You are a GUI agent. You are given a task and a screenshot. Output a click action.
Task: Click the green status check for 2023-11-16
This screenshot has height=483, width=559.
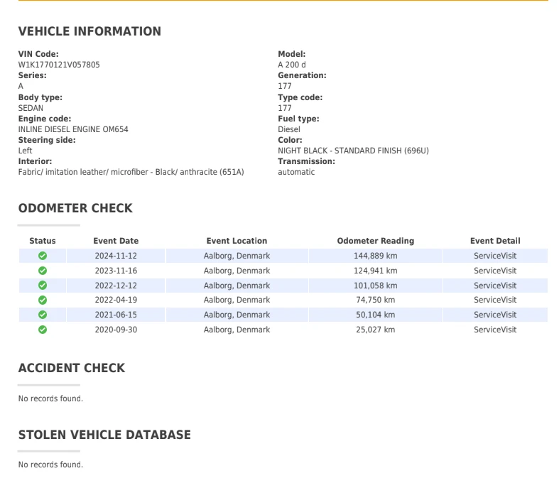pos(43,271)
